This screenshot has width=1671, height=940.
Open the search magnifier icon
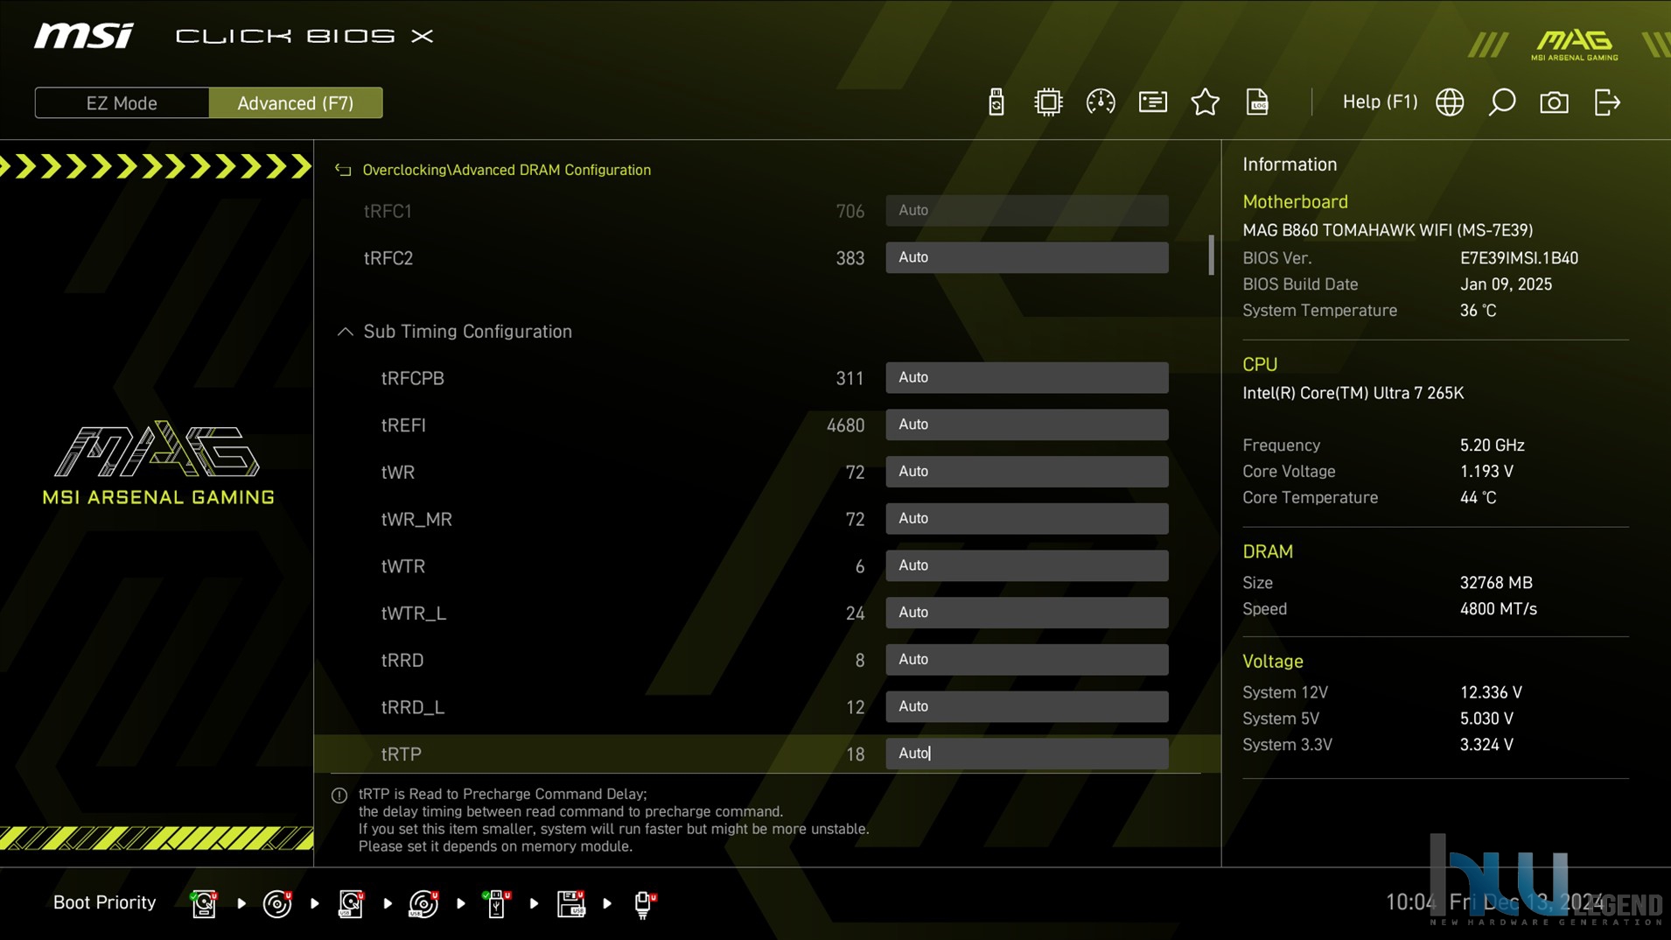tap(1502, 102)
